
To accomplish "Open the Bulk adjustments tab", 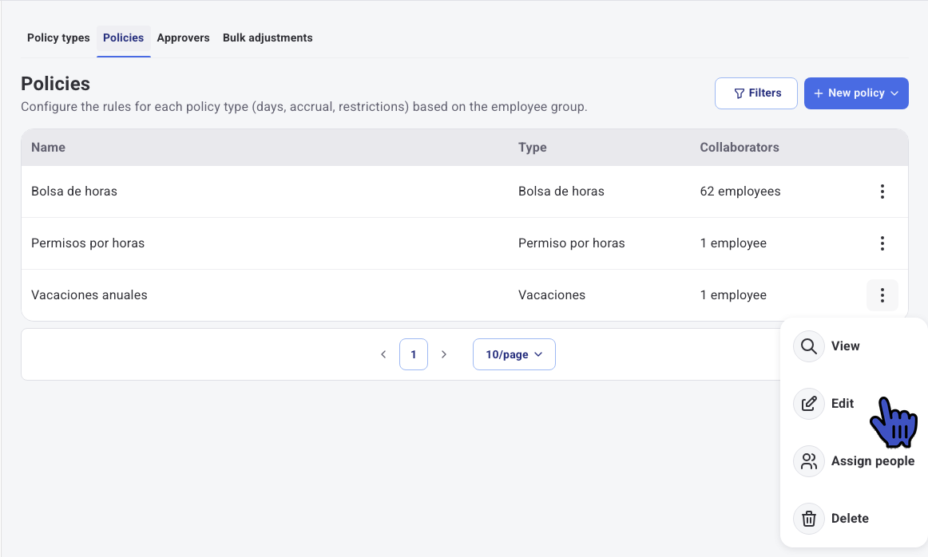I will point(268,38).
